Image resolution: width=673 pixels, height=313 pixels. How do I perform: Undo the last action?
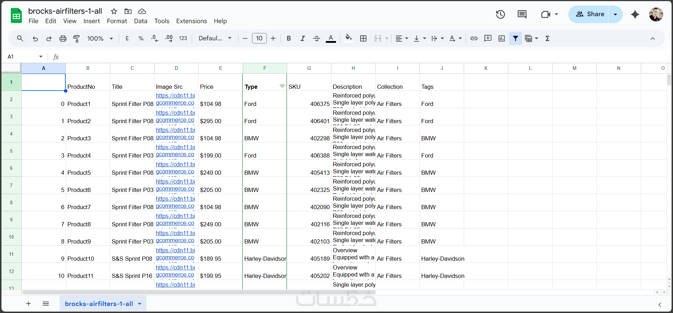(35, 38)
